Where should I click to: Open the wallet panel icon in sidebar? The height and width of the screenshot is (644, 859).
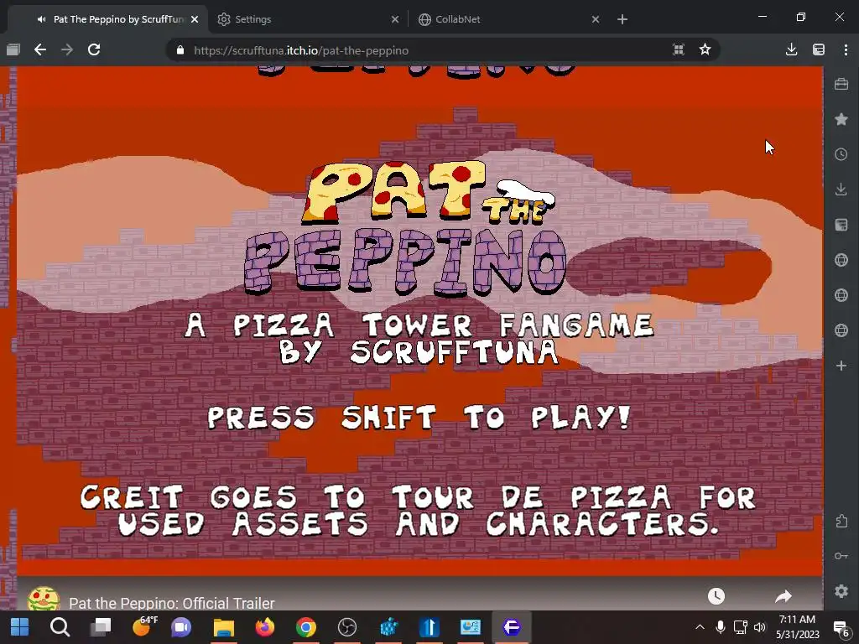[x=841, y=225]
